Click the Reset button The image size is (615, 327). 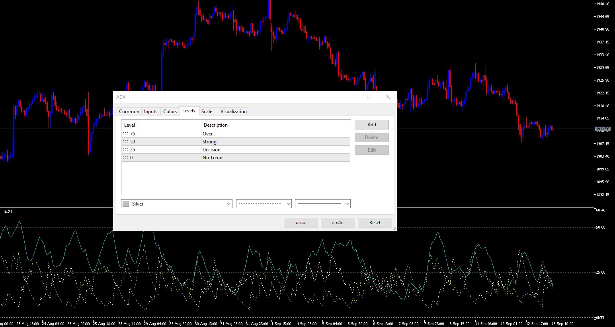click(x=375, y=223)
